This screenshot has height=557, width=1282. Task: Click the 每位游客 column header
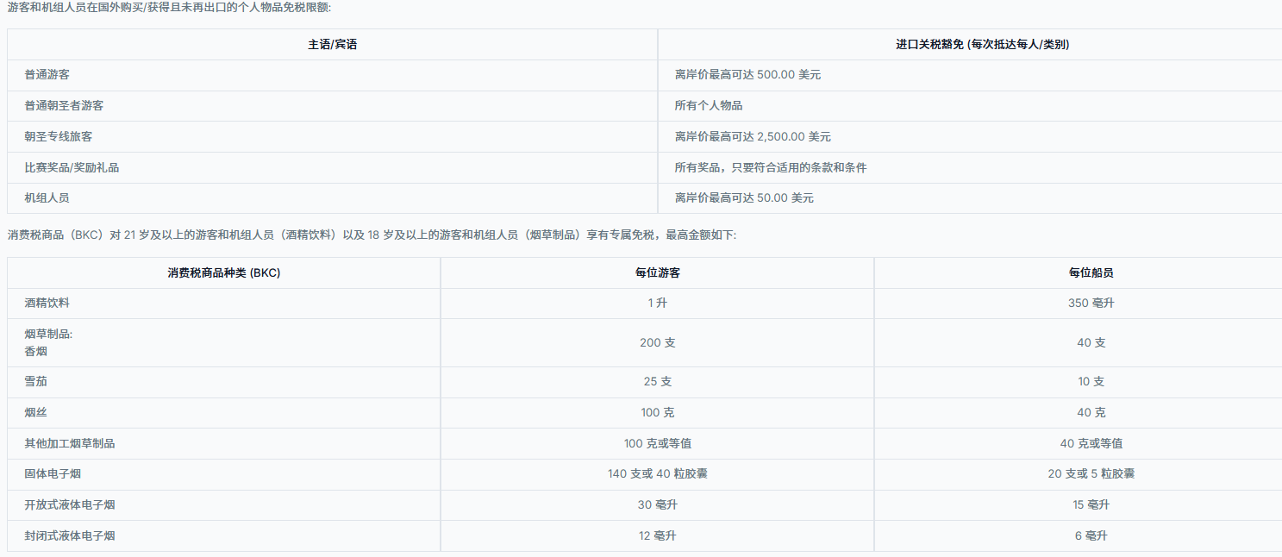(x=657, y=272)
